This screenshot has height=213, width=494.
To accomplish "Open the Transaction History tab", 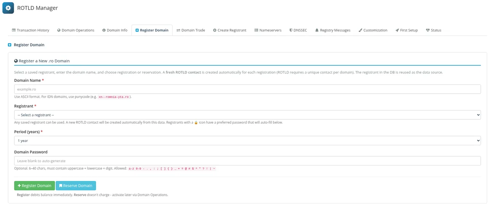I will click(x=30, y=30).
